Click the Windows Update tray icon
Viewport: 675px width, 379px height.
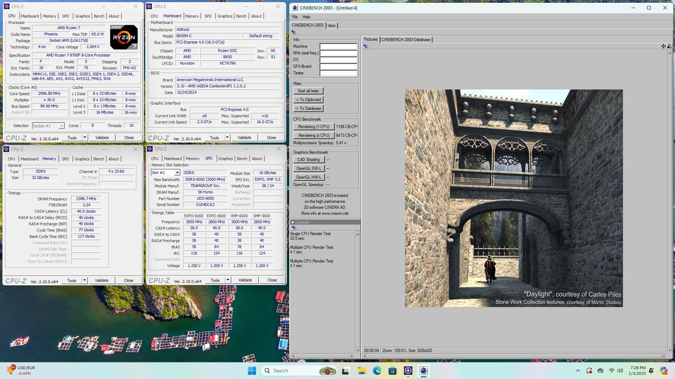click(589, 371)
